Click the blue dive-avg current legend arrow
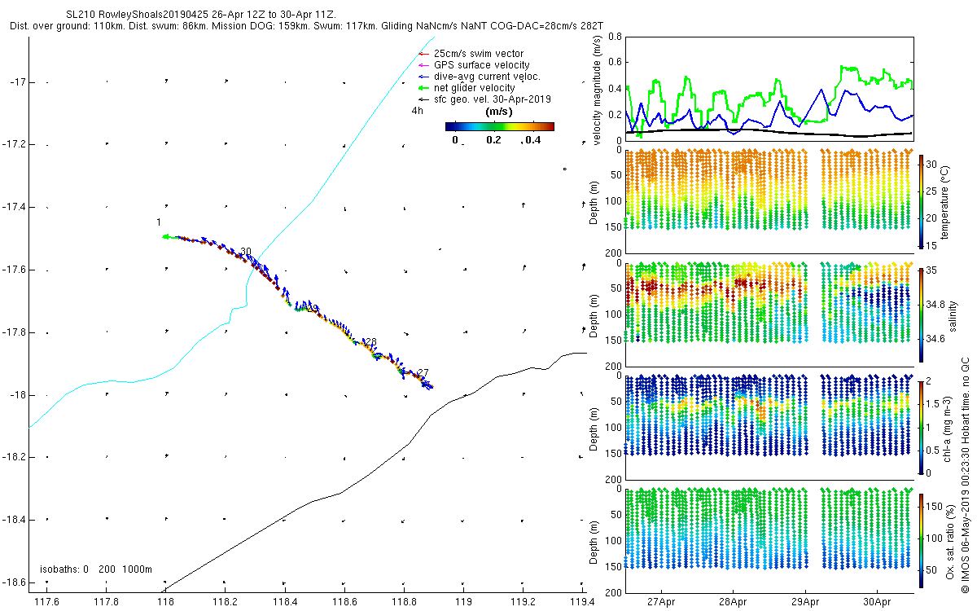Viewport: 977px width, 611px height. click(x=423, y=77)
